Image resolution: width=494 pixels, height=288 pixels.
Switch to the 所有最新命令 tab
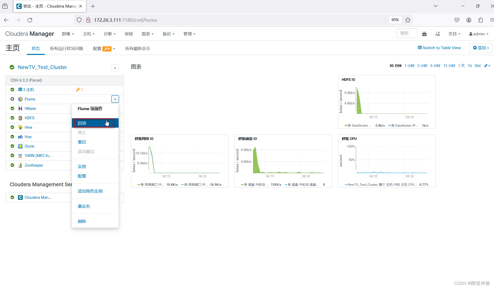(138, 49)
